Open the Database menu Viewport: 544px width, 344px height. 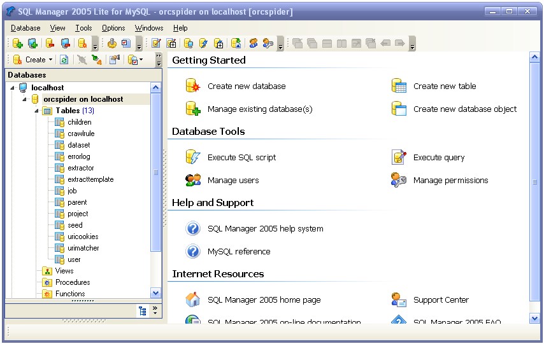tap(25, 28)
